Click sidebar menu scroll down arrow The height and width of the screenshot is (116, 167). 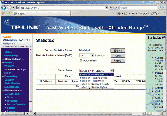click(x=31, y=110)
